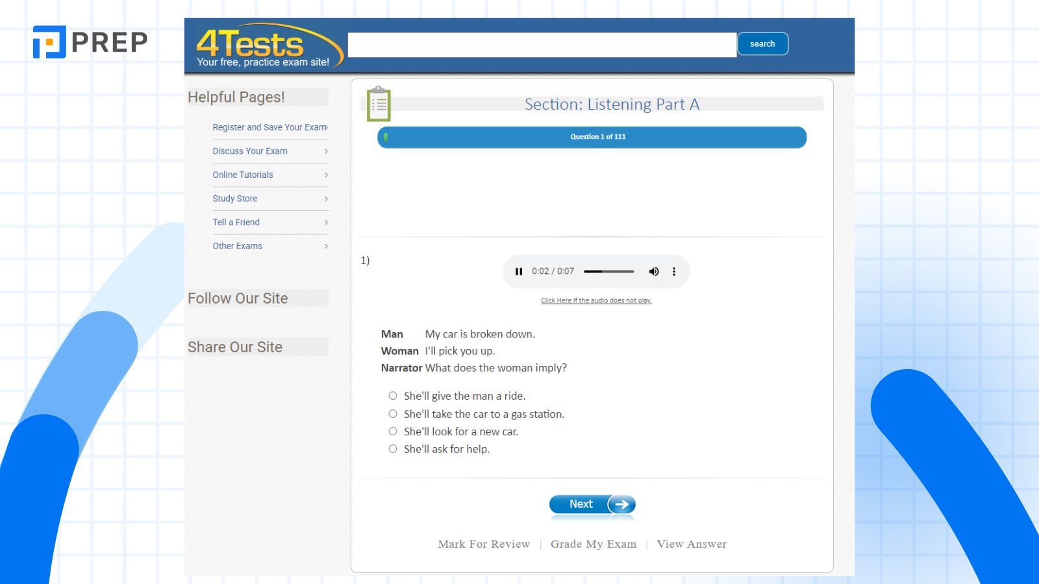Viewport: 1039px width, 584px height.
Task: Expand the Online Tutorials chevron
Action: coord(326,175)
